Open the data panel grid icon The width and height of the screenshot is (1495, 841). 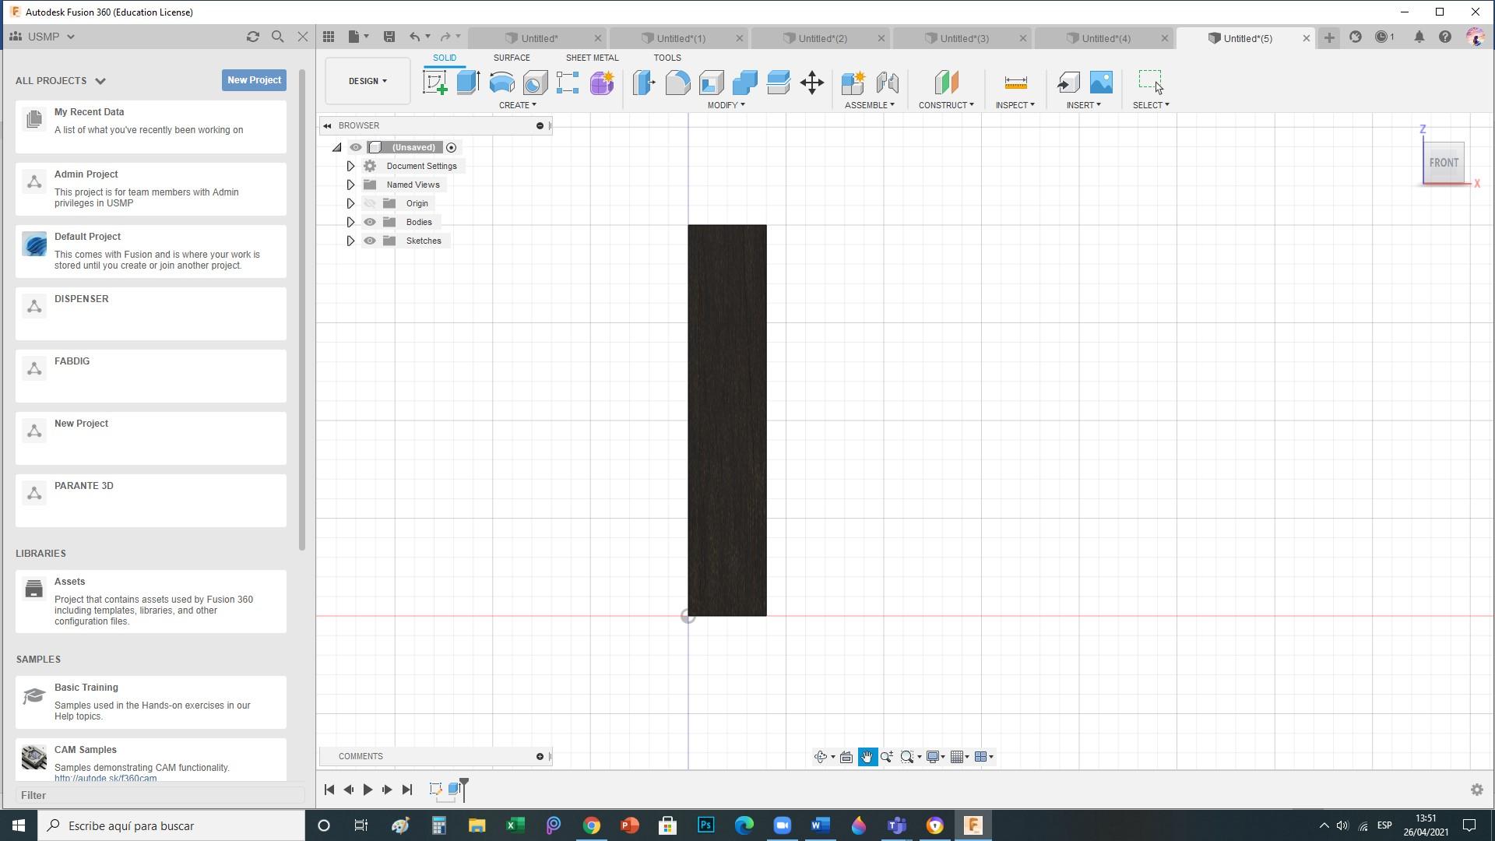tap(329, 37)
